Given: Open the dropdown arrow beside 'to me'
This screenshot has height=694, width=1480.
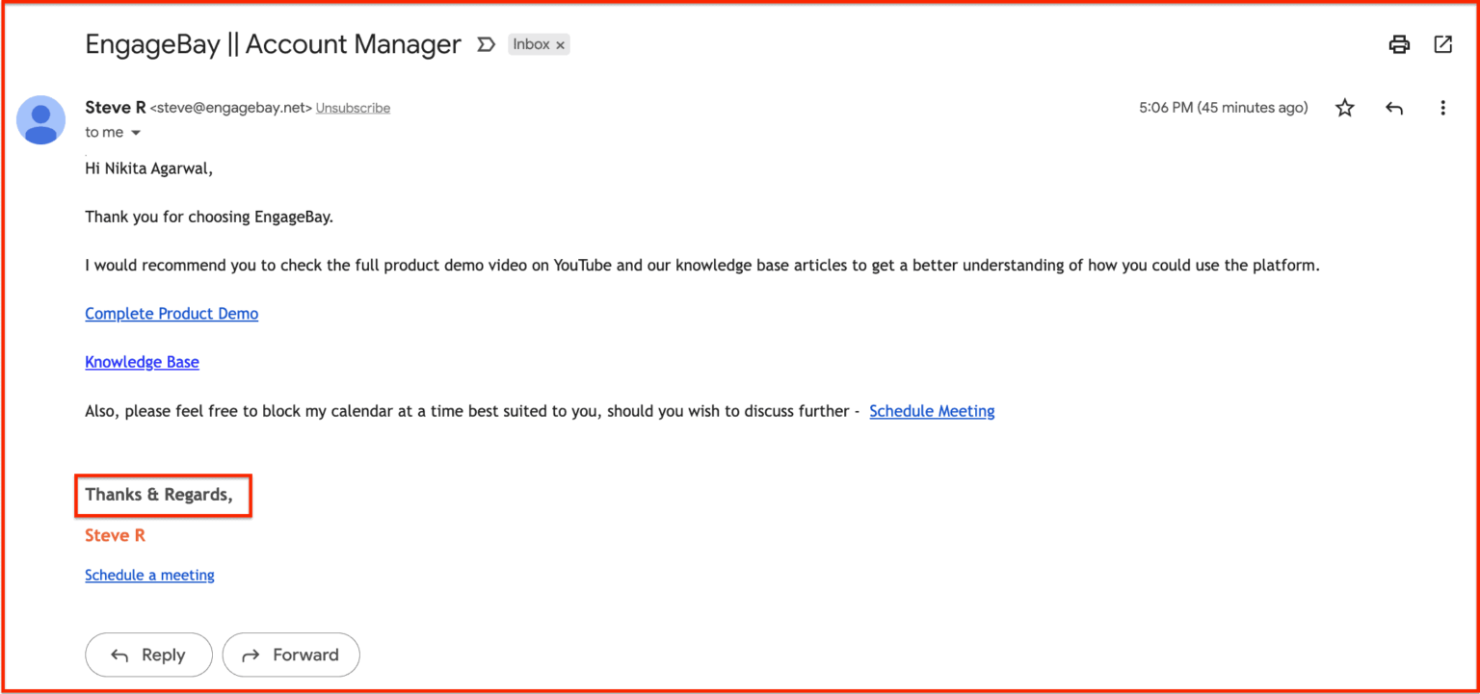Looking at the screenshot, I should click(x=135, y=132).
